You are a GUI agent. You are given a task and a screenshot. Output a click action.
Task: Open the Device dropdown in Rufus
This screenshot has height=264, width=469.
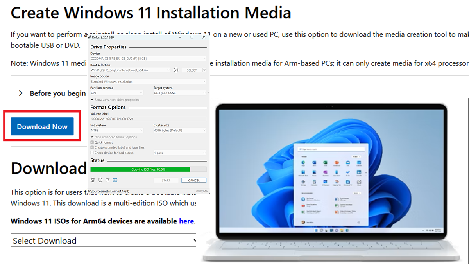coord(148,59)
